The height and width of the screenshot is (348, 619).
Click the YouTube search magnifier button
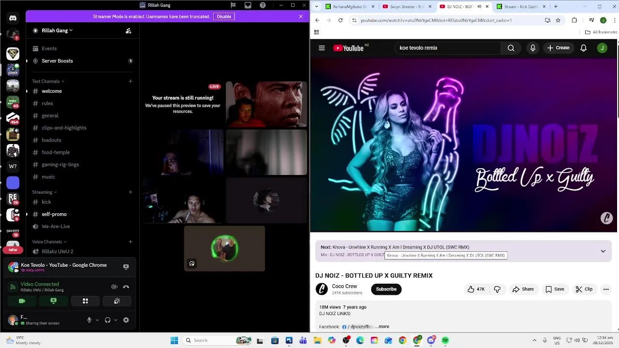tap(511, 48)
